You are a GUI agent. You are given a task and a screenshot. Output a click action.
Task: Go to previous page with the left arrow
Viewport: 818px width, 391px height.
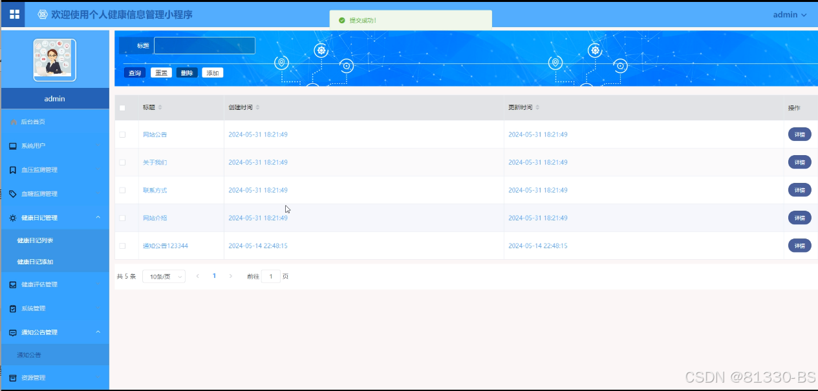coord(197,276)
